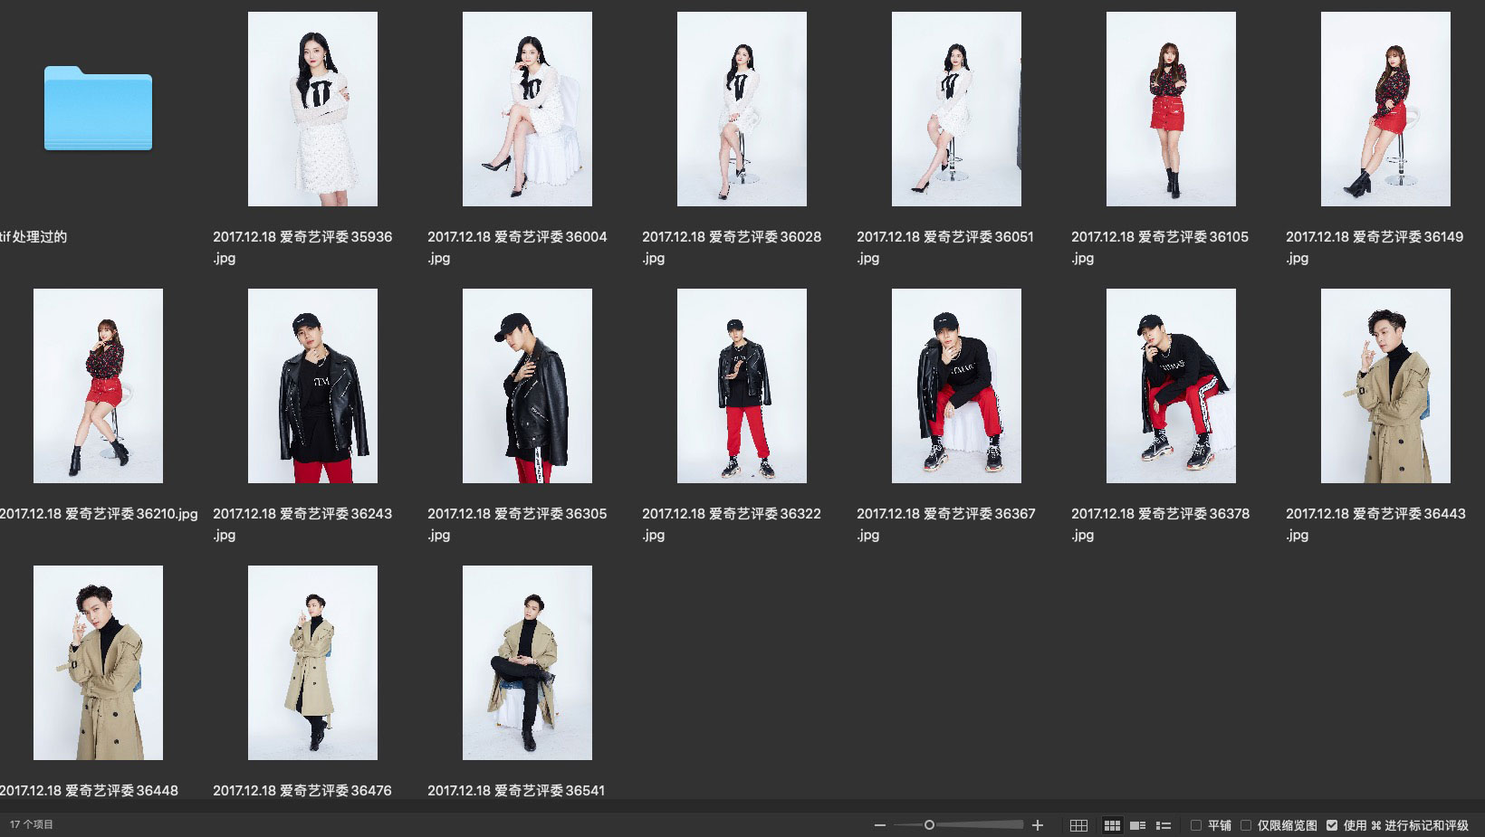Image resolution: width=1485 pixels, height=837 pixels.
Task: Click the plus icon to enlarge thumbnails
Action: tap(1038, 825)
